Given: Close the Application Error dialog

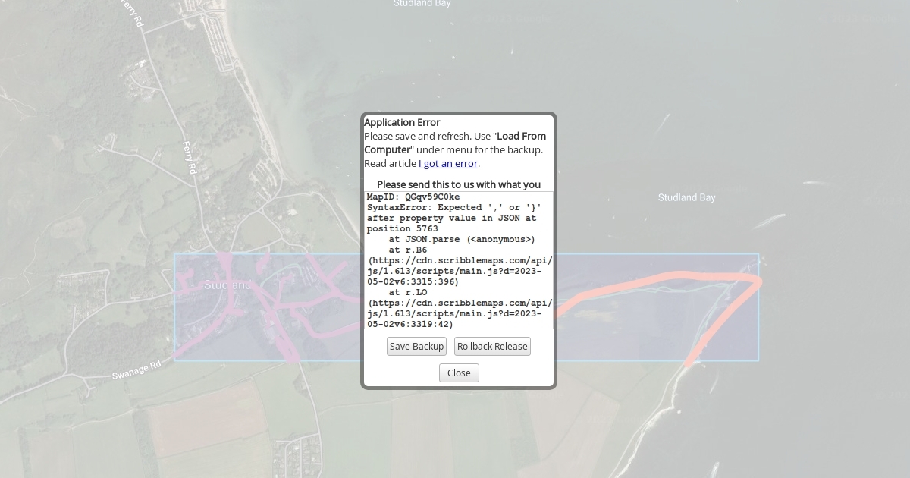Looking at the screenshot, I should [459, 373].
